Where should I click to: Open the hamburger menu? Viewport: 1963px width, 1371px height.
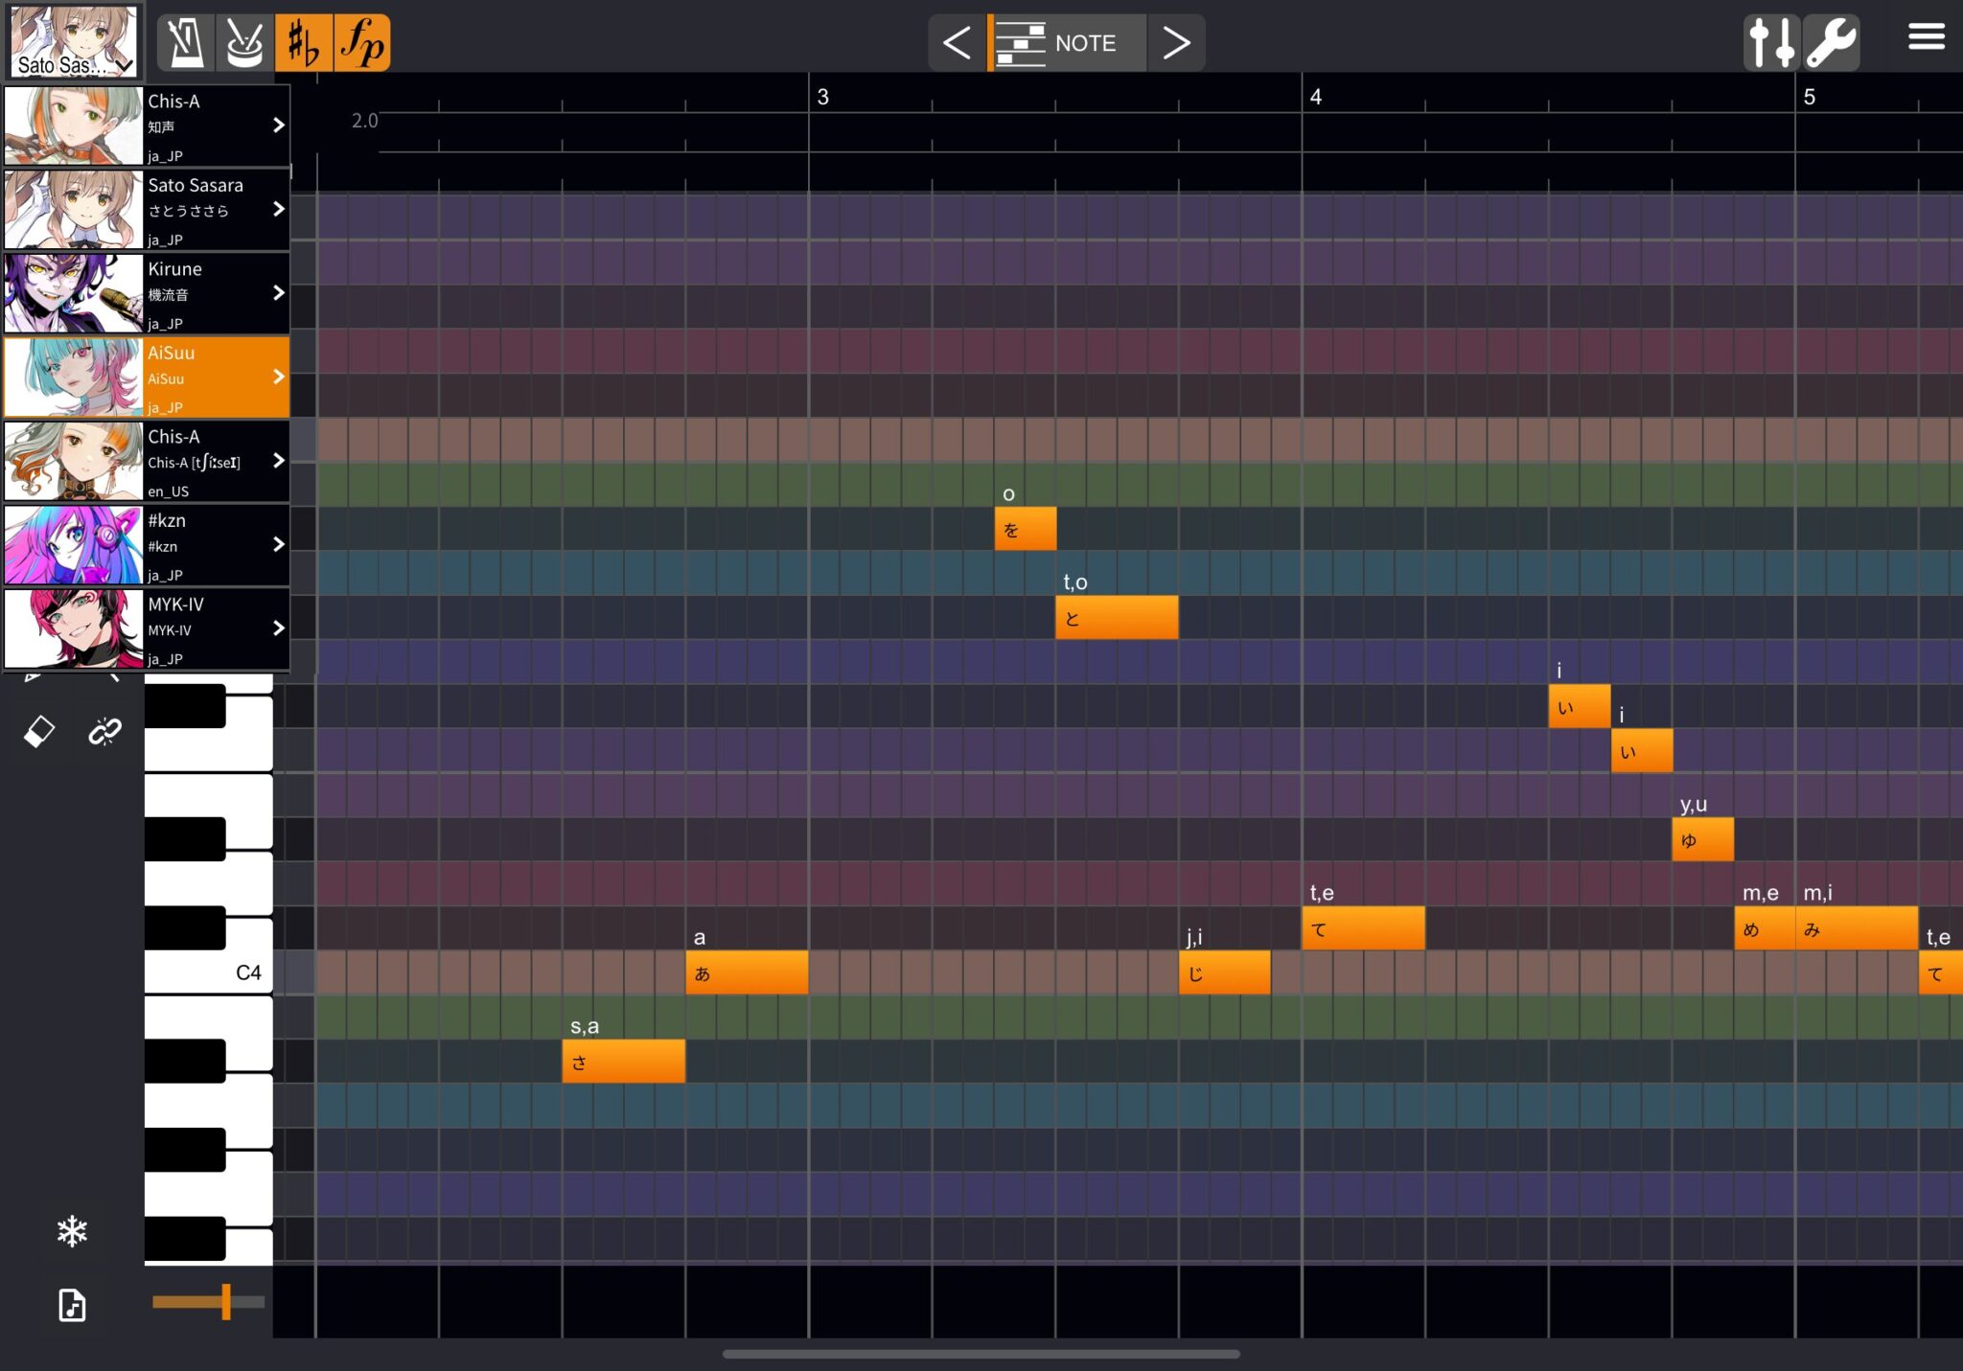[x=1926, y=37]
